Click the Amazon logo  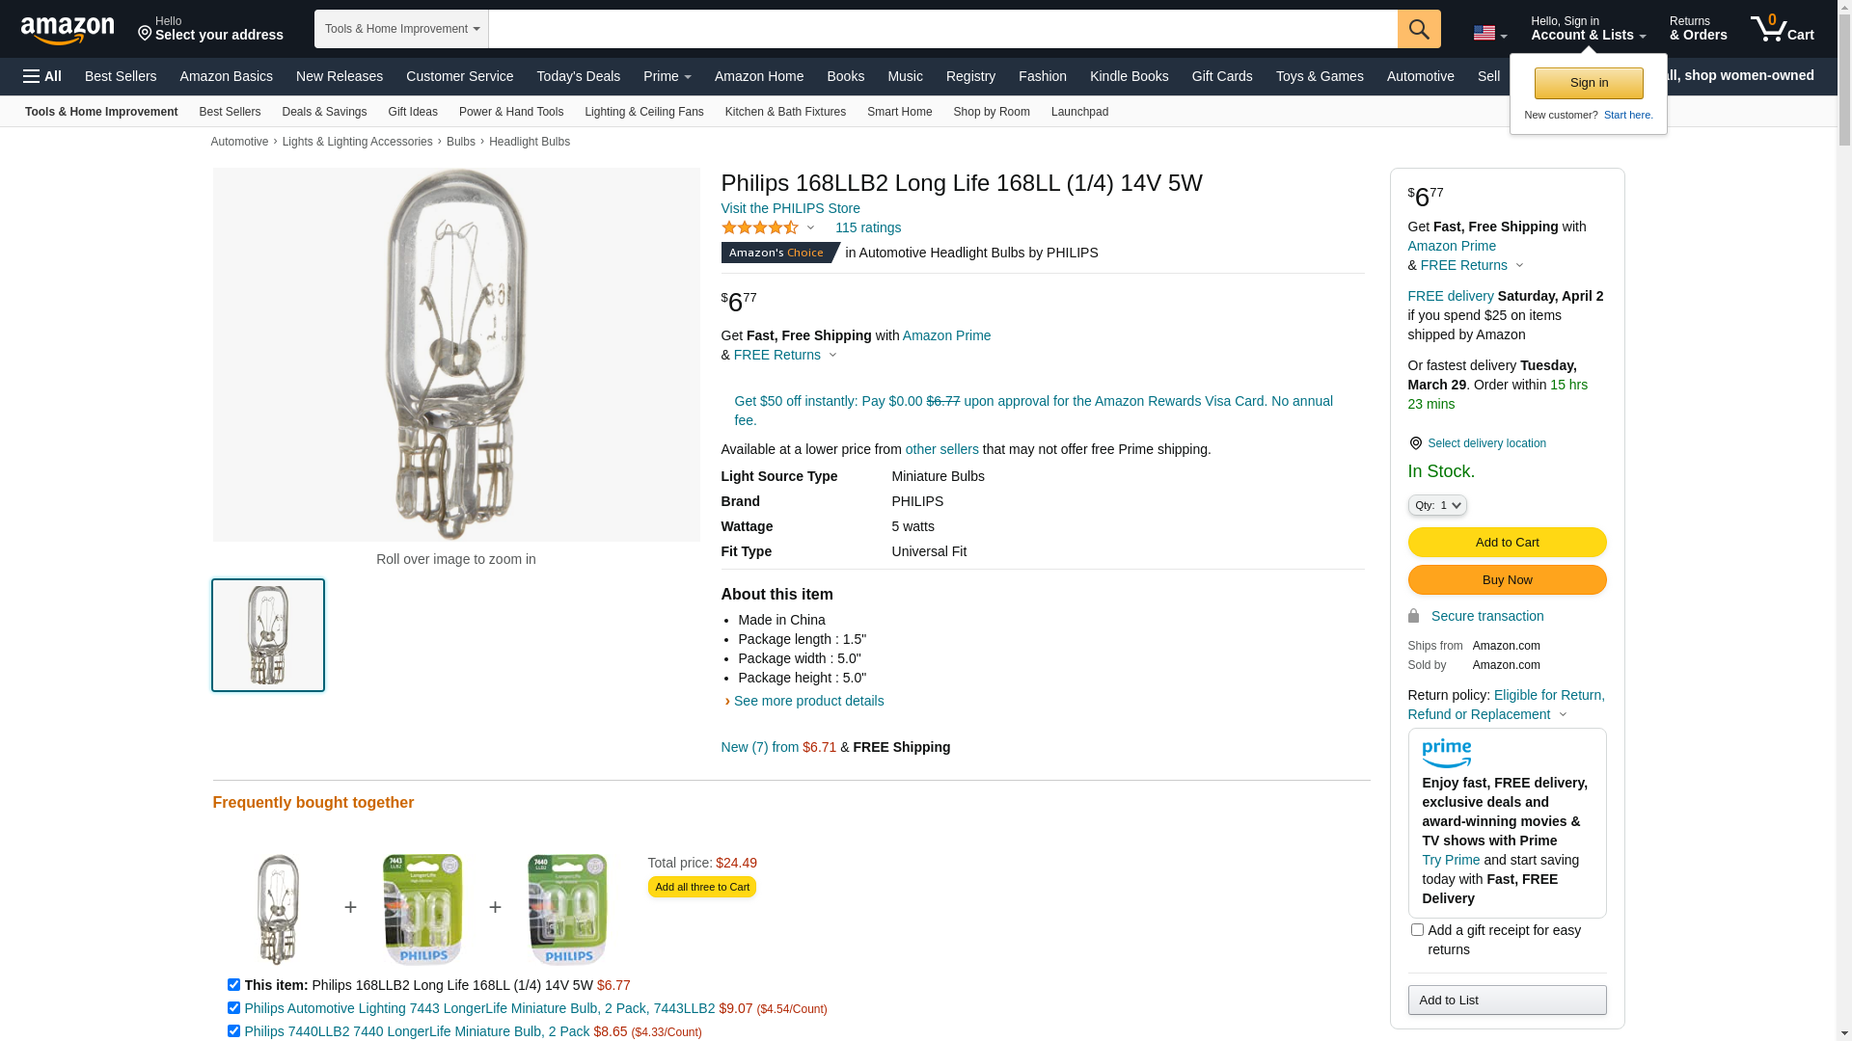coord(68,30)
